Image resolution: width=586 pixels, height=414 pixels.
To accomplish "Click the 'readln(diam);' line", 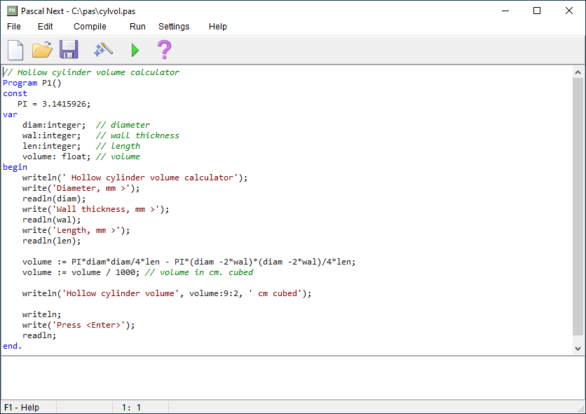I will [x=54, y=199].
